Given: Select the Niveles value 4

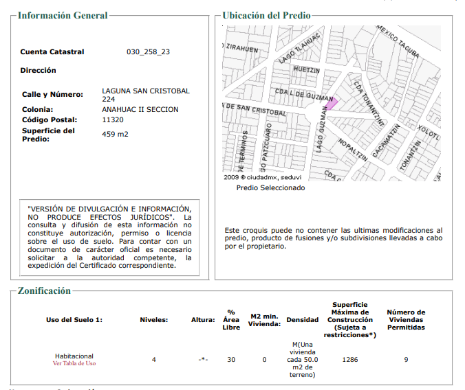Looking at the screenshot, I should tap(154, 360).
